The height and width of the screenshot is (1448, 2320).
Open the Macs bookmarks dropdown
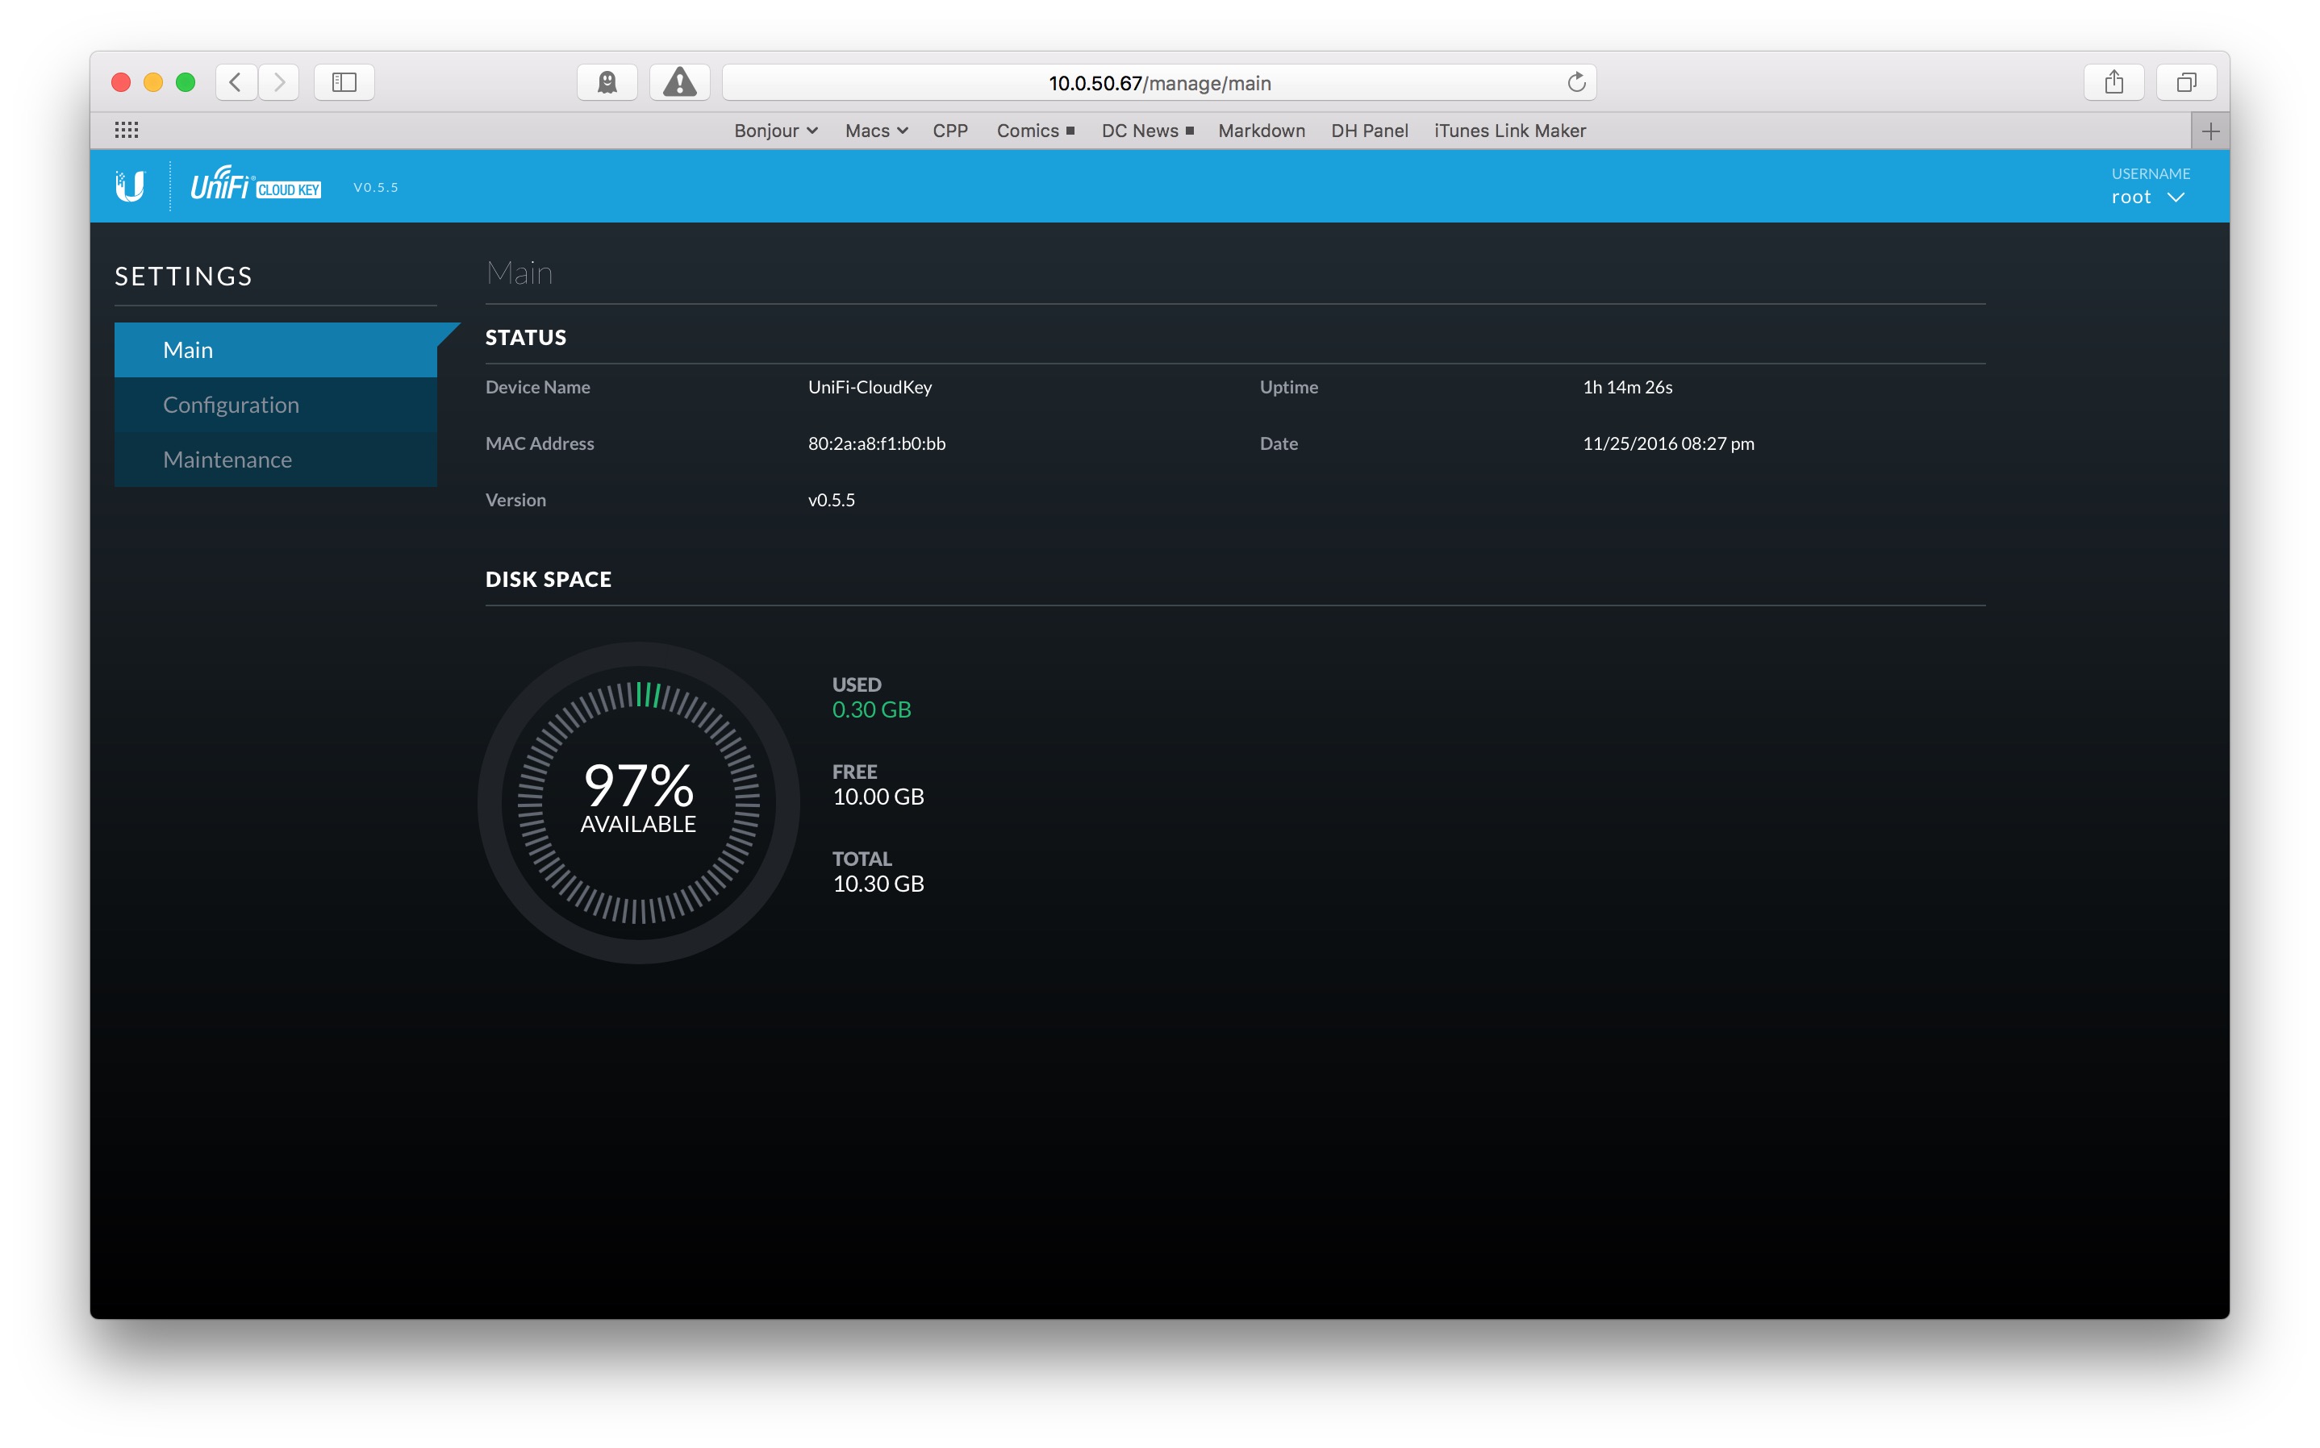coord(875,131)
